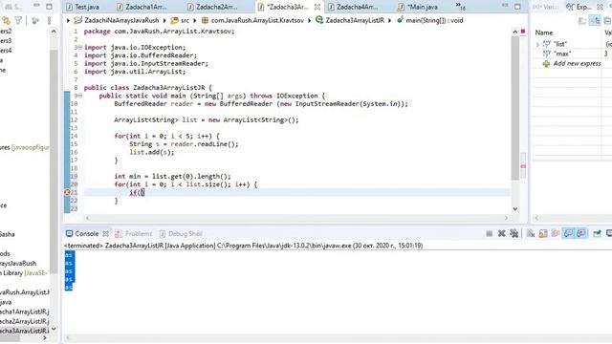This screenshot has height=344, width=612.
Task: Click the Pin Console icon
Action: pyautogui.click(x=597, y=233)
